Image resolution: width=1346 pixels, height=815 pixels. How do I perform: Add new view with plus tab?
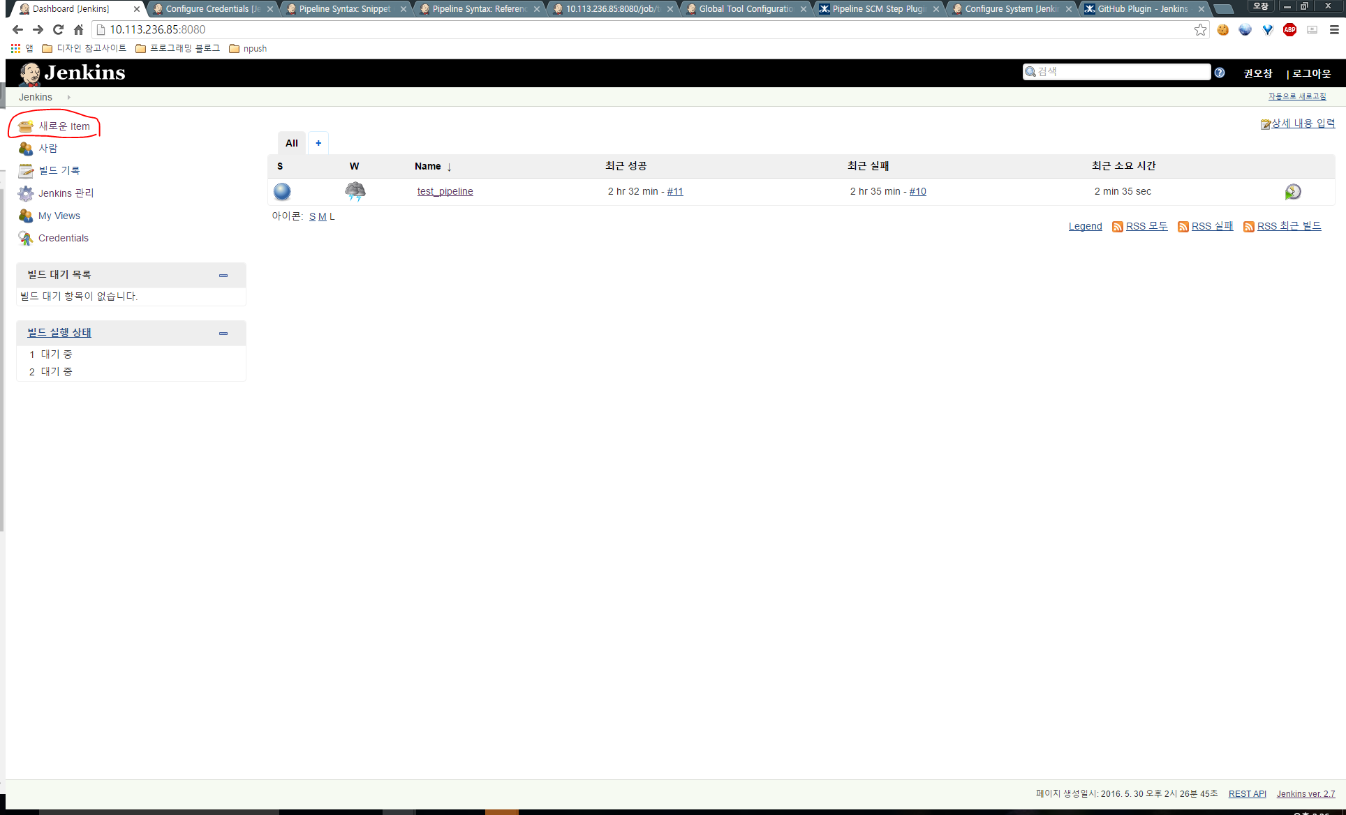(x=318, y=143)
